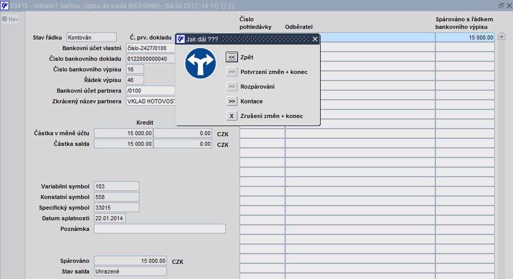This screenshot has height=279, width=513.
Task: Click Spárováno s řádkem bankovního výpisu header
Action: coord(464,23)
